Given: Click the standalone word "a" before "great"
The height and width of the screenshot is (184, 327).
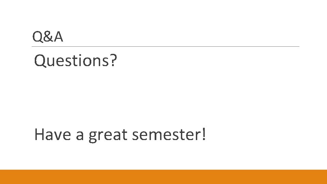Looking at the screenshot, I should [x=80, y=136].
